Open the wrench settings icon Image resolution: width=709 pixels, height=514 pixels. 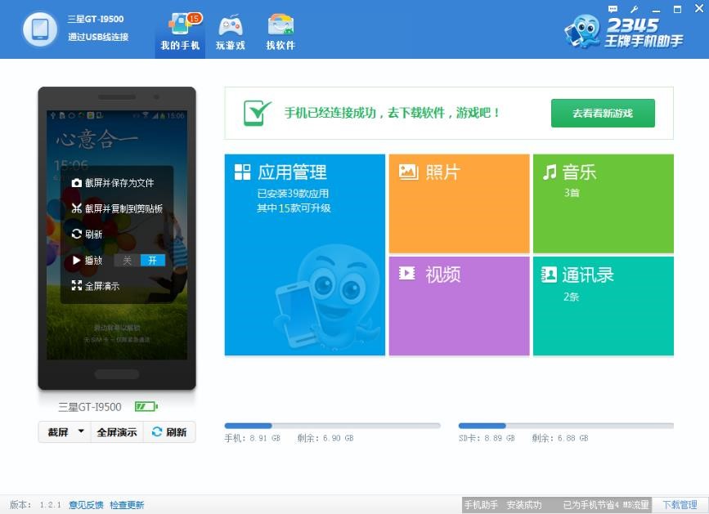coord(634,9)
